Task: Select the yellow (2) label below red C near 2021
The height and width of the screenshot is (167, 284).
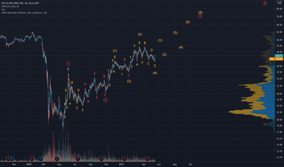Action: click(129, 81)
